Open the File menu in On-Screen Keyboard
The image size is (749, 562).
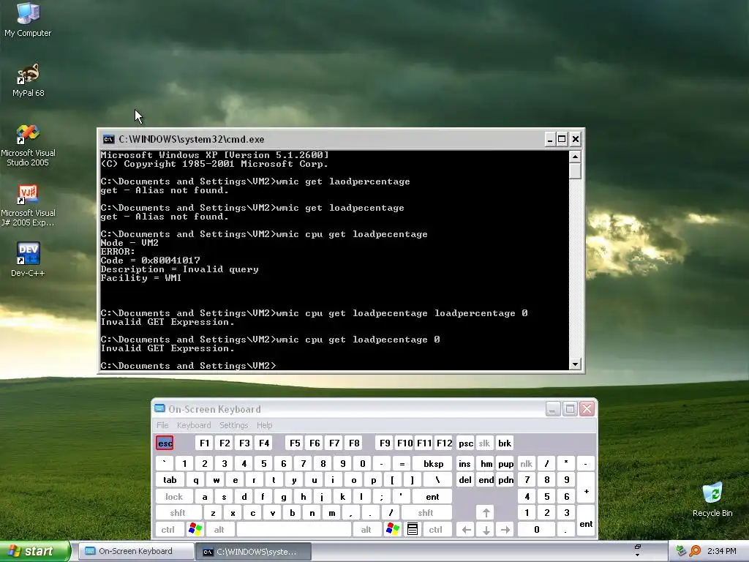point(162,425)
